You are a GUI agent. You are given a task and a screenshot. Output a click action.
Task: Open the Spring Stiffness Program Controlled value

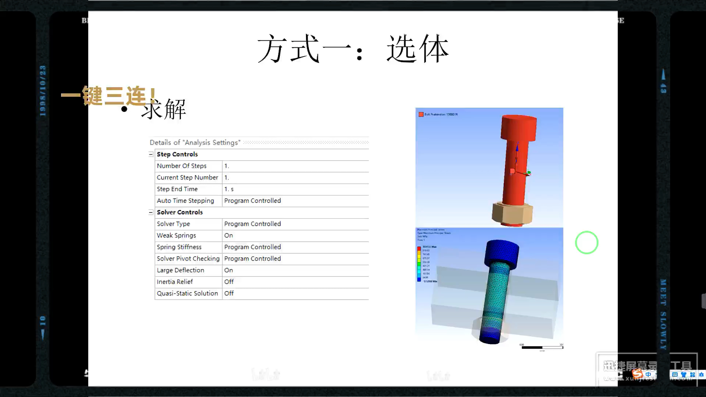click(x=296, y=247)
